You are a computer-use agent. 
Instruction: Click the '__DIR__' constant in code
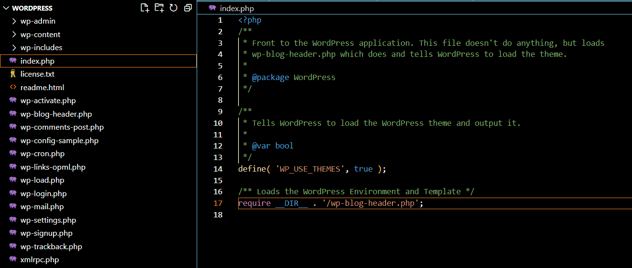(292, 203)
